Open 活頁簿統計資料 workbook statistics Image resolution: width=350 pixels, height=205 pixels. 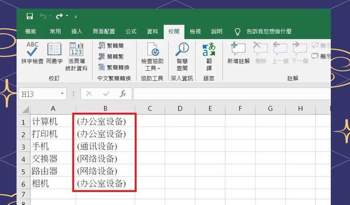76,56
